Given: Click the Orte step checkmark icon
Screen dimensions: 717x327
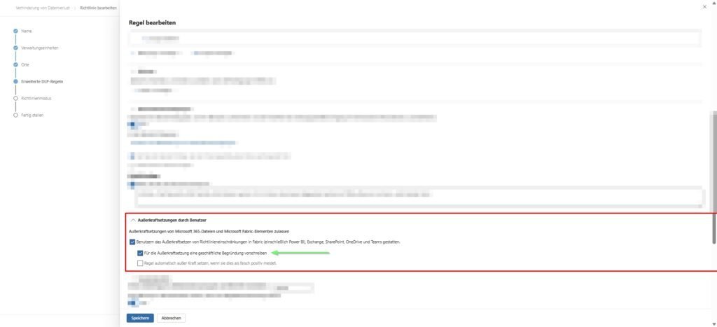Looking at the screenshot, I should tap(15, 65).
